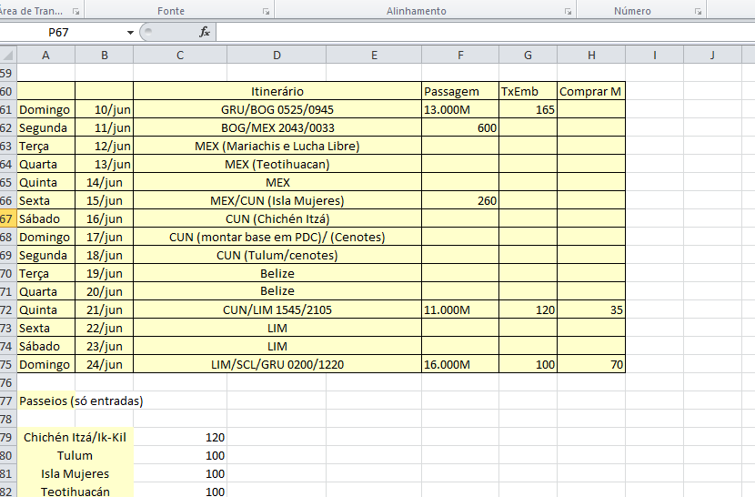Select row 67 header
755x497 pixels.
[8, 218]
